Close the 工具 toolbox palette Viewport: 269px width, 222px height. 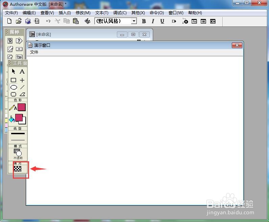click(25, 63)
